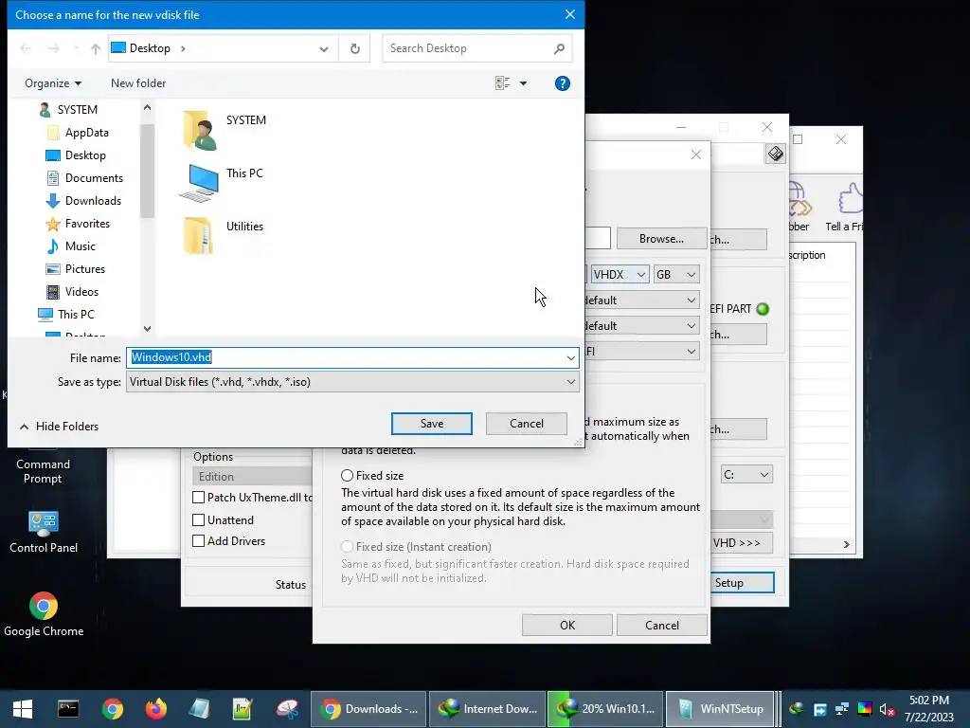Screen dimensions: 970x728
Task: Click the change view icon
Action: click(x=502, y=83)
